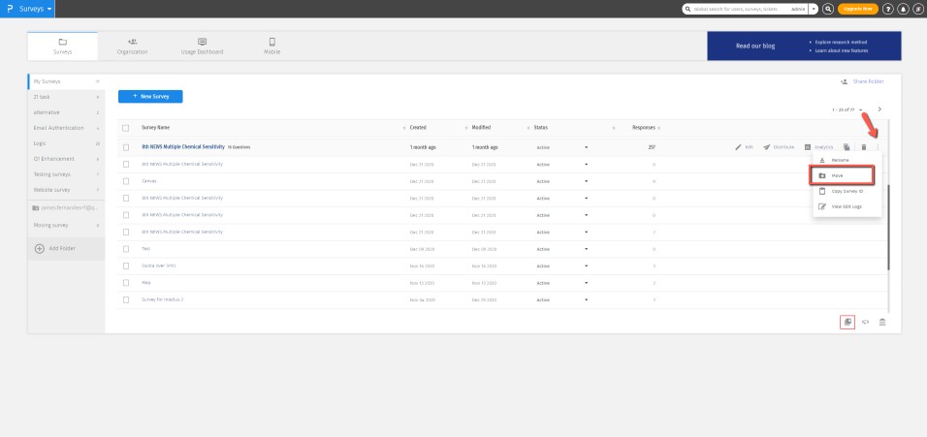The image size is (927, 437).
Task: Sort the table by Modified column
Action: 481,128
